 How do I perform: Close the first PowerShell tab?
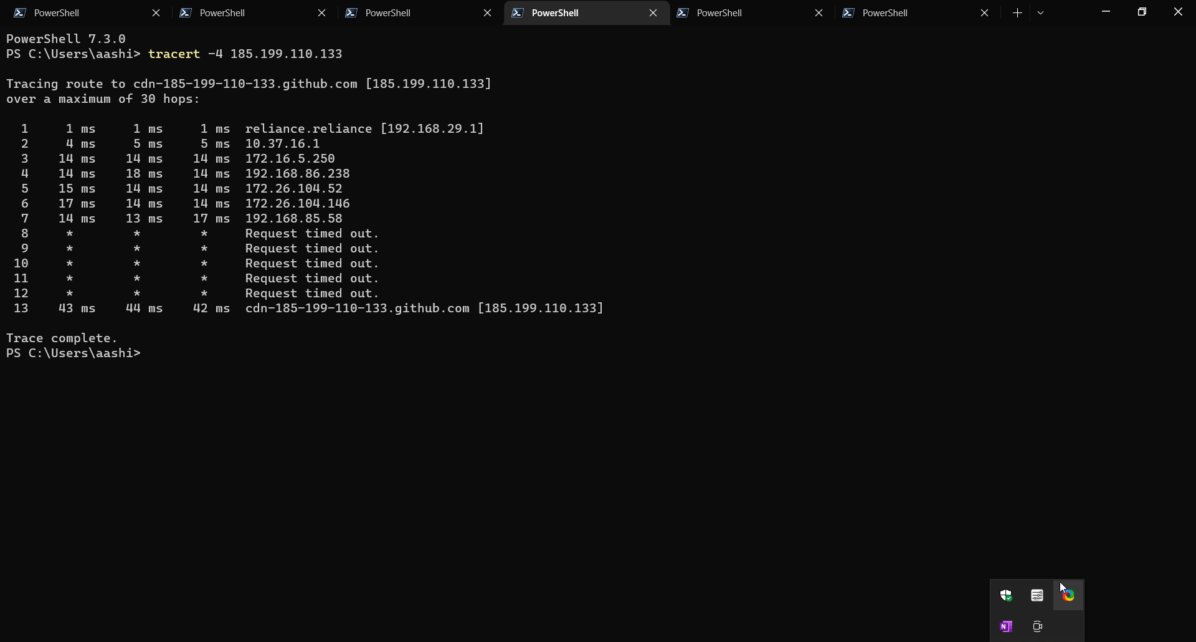click(156, 12)
